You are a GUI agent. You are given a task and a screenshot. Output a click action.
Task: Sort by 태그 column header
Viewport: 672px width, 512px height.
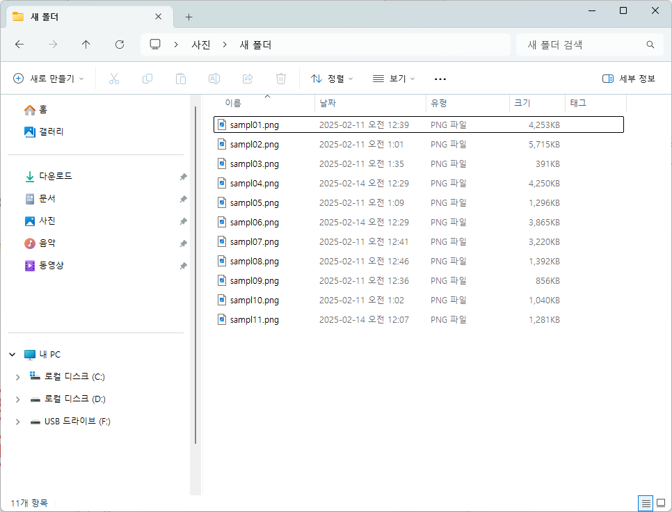click(x=578, y=103)
